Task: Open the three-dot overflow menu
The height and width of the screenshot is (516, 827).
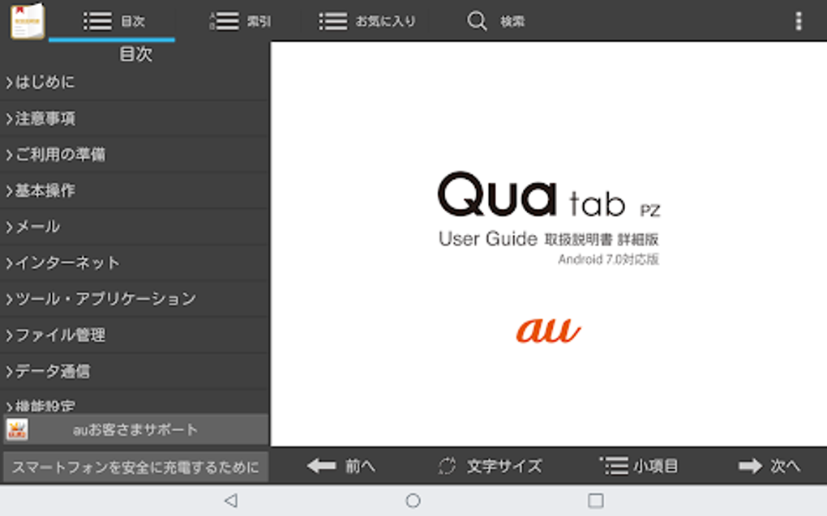Action: coord(799,21)
